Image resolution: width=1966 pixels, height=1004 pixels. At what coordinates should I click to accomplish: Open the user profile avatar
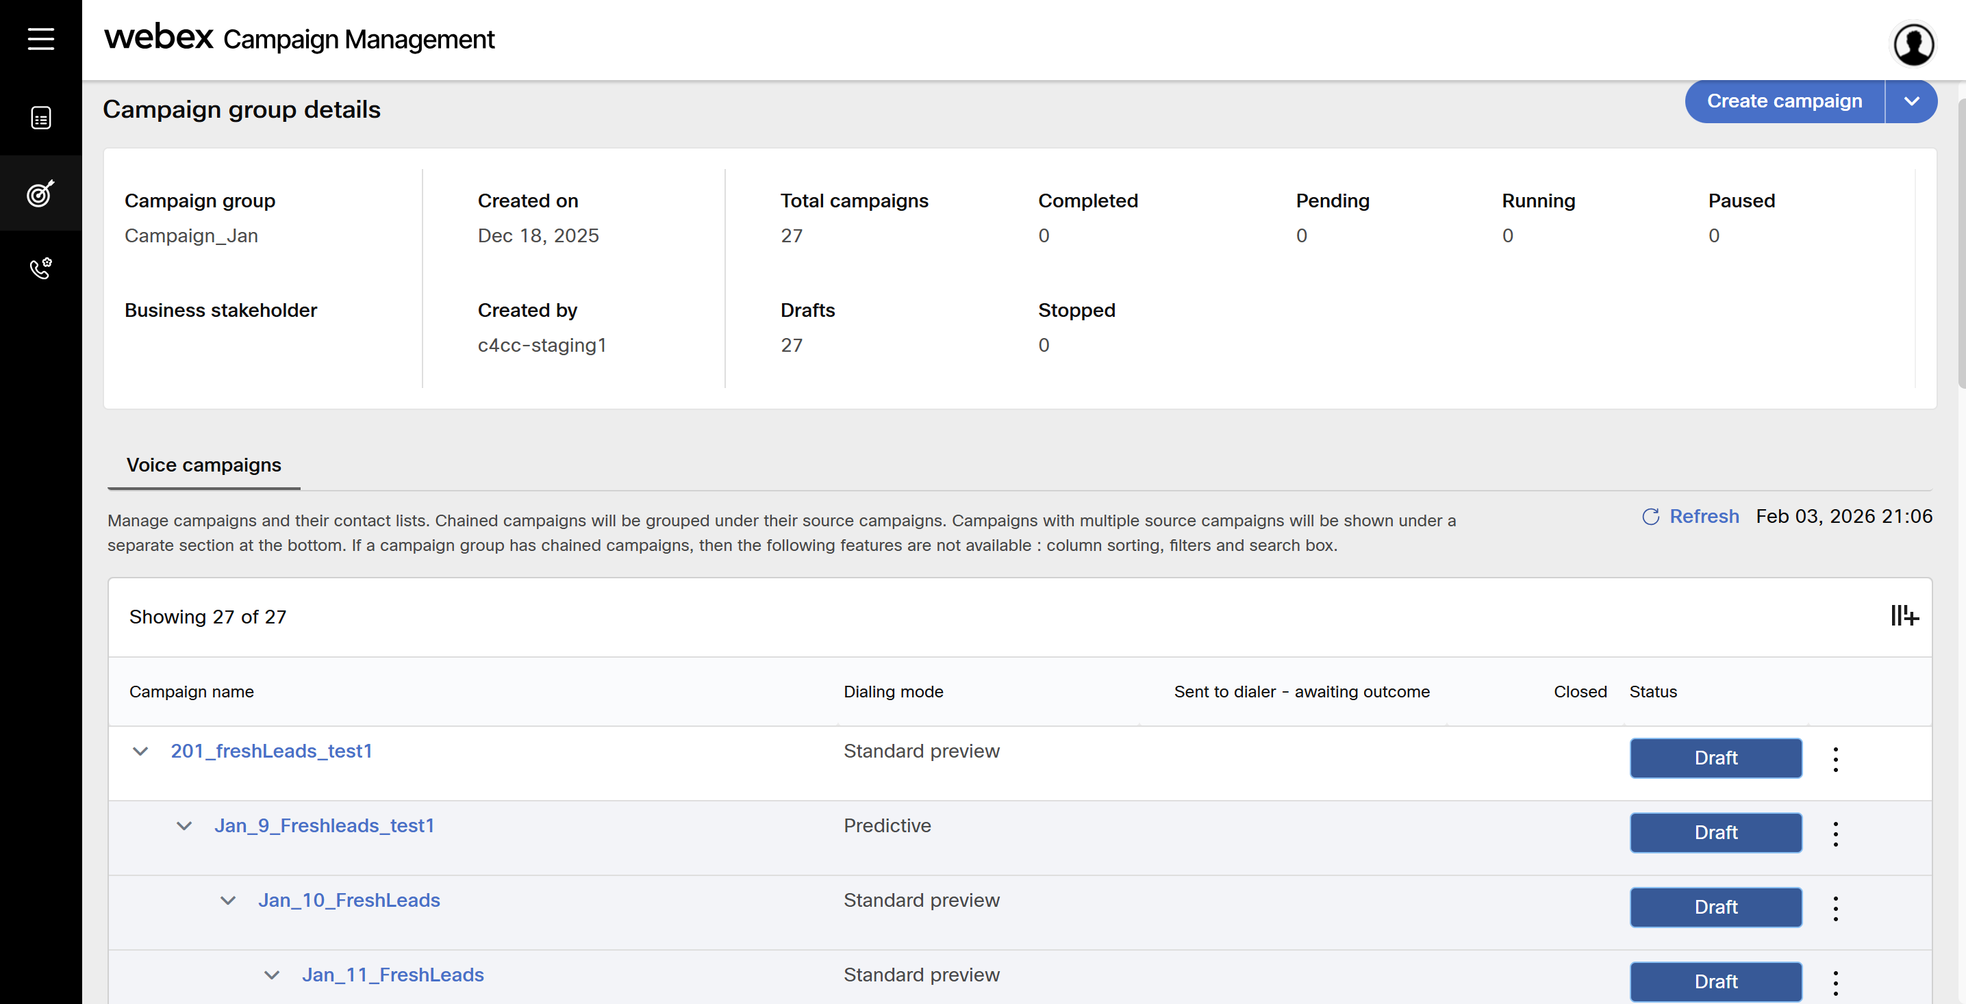tap(1913, 44)
